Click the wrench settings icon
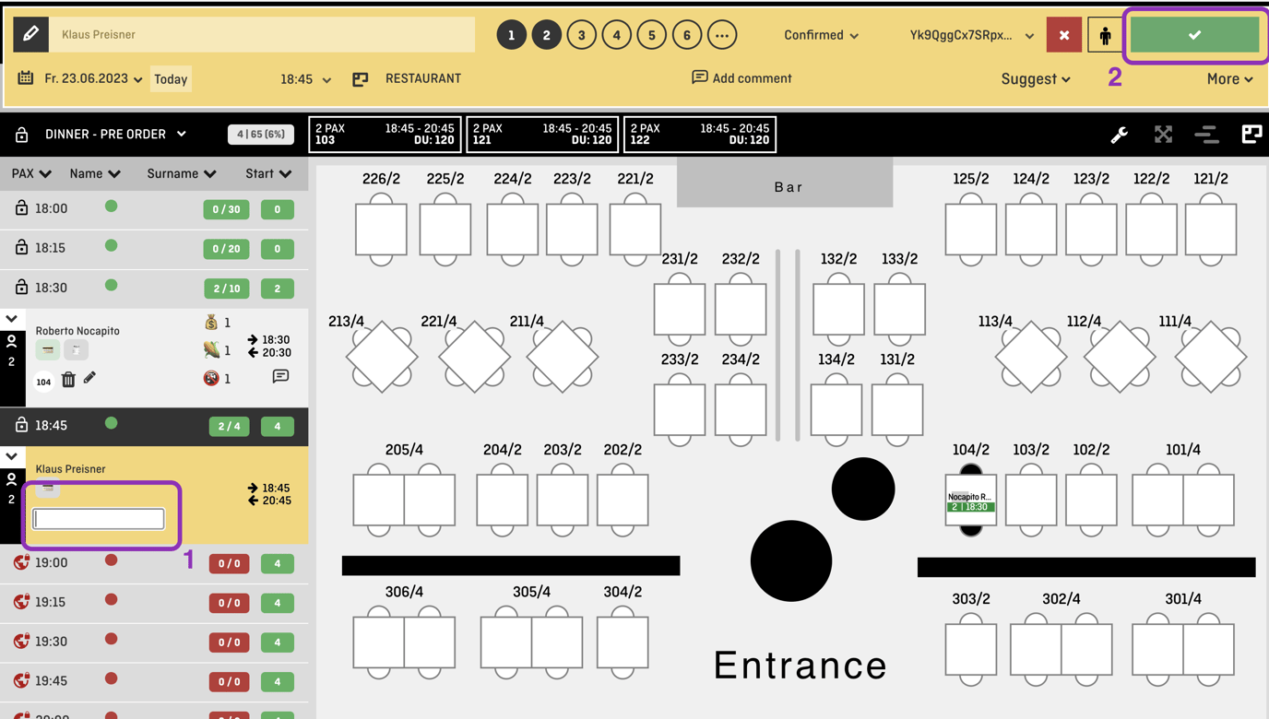Viewport: 1269px width, 719px height. point(1119,135)
